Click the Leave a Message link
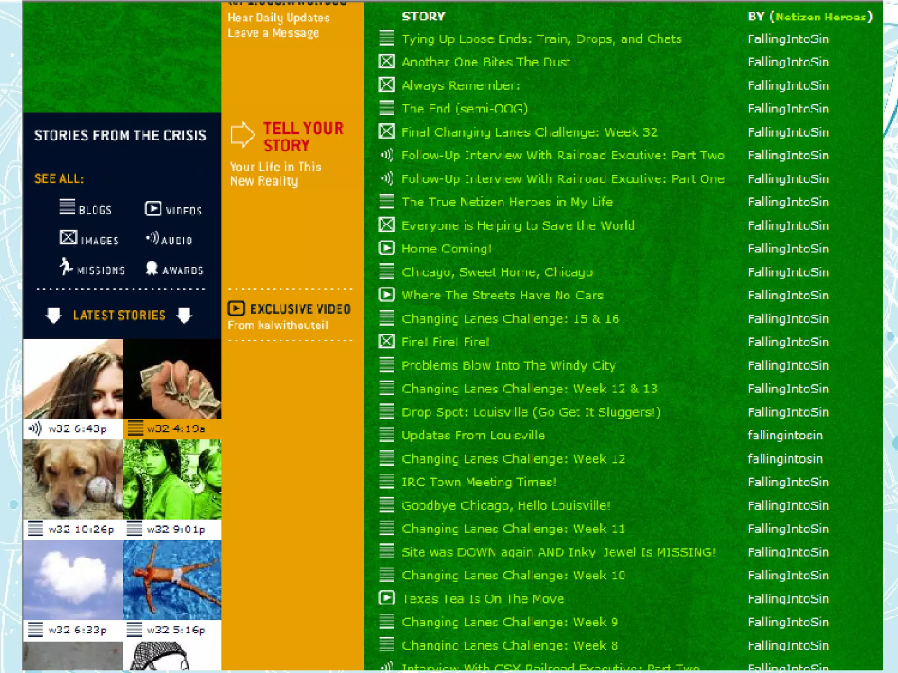 coord(273,33)
